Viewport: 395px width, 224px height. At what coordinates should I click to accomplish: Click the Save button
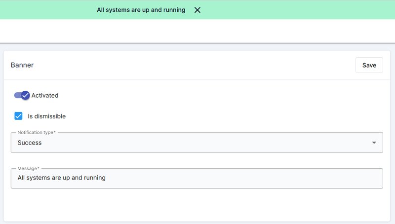click(369, 65)
